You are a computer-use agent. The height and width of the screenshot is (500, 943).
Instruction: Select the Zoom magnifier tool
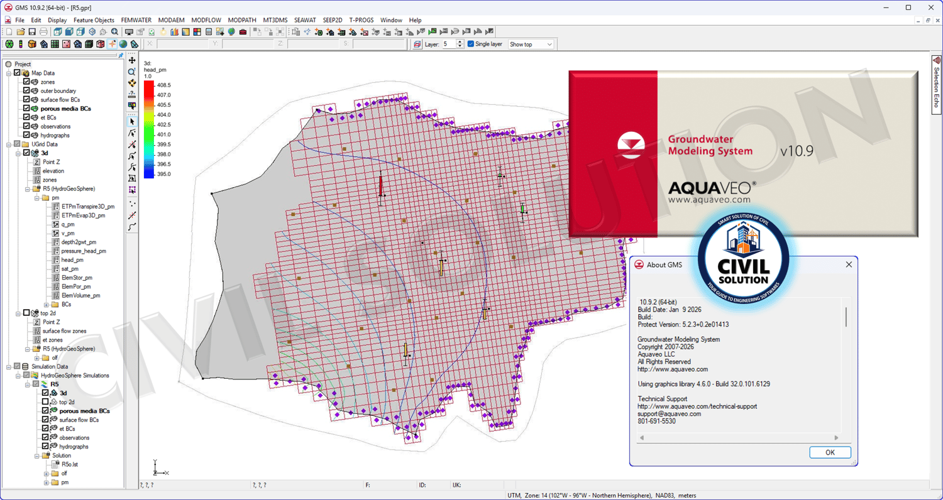(132, 72)
